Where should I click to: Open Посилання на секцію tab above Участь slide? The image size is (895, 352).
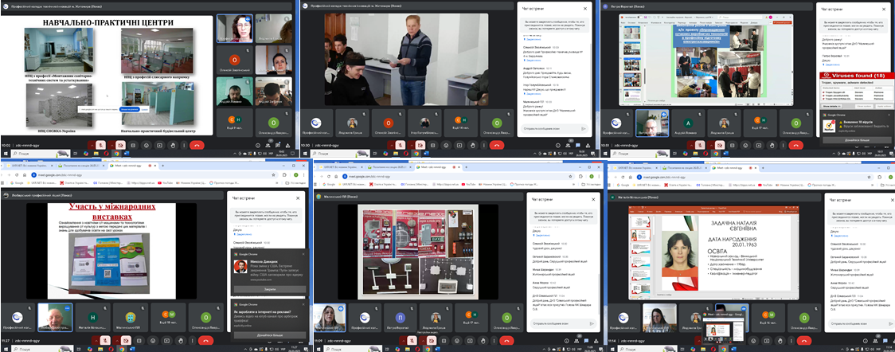pyautogui.click(x=80, y=165)
